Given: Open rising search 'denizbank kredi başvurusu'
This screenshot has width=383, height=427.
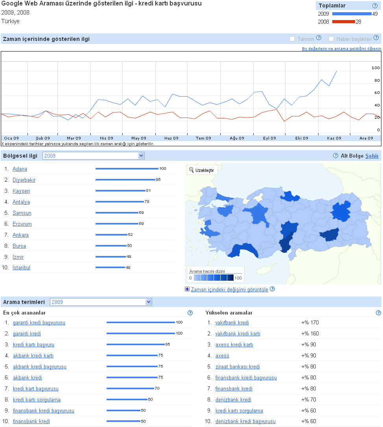Looking at the screenshot, I should click(245, 421).
